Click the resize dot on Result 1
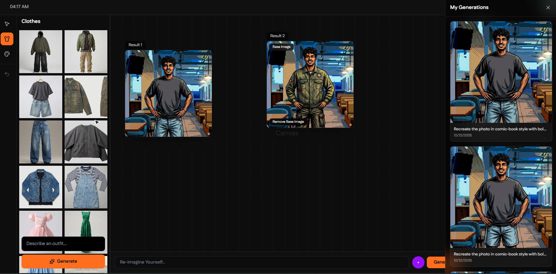This screenshot has height=274, width=556. (209, 134)
